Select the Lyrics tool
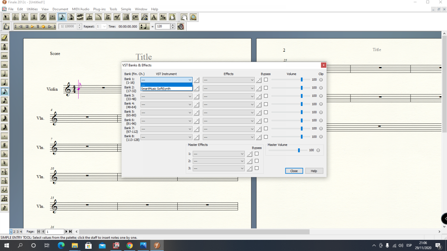The image size is (447, 251). tap(144, 17)
